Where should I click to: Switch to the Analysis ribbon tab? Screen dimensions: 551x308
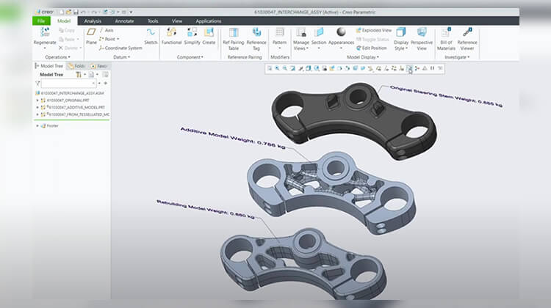93,21
